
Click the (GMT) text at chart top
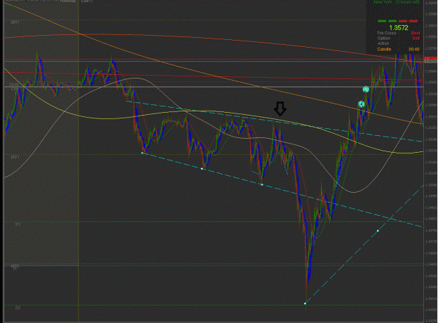87,1
